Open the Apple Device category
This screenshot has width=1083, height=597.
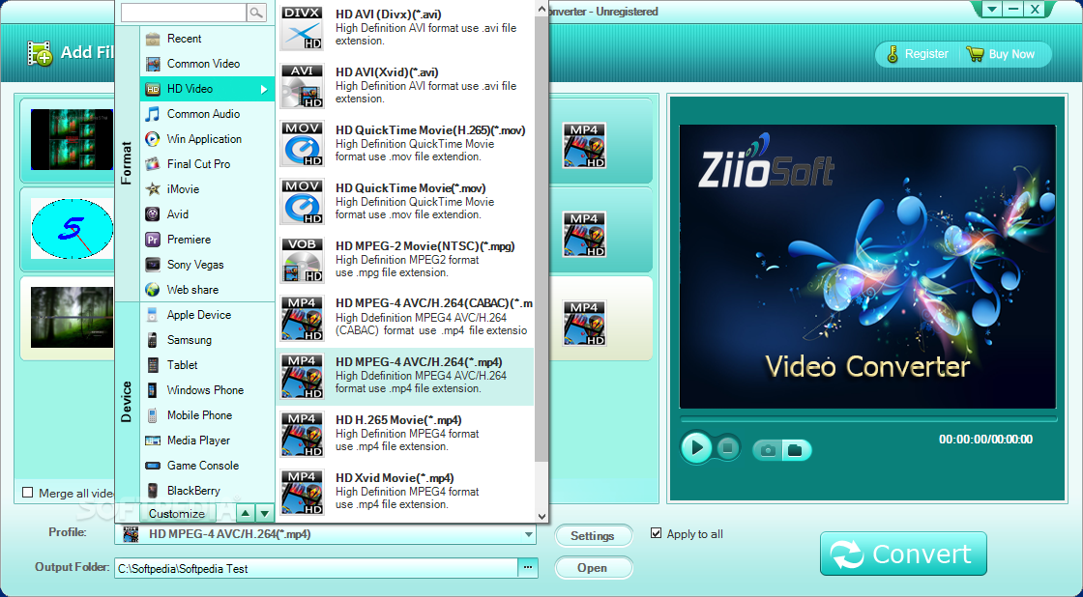(x=207, y=315)
